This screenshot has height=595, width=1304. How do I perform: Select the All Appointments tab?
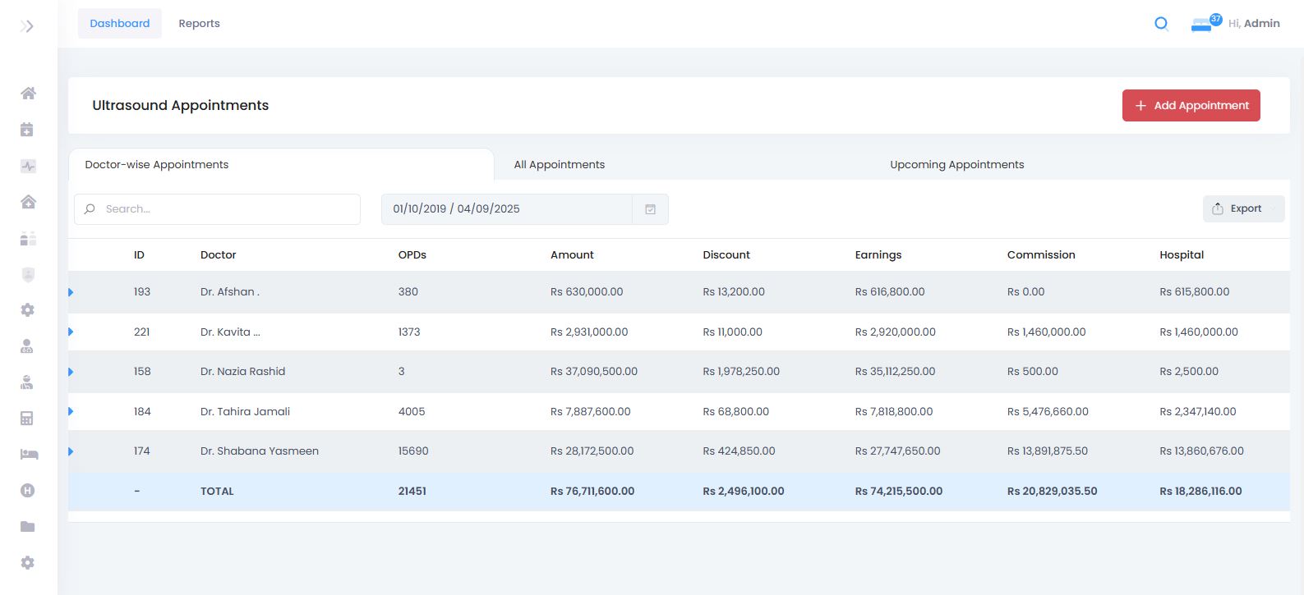560,164
